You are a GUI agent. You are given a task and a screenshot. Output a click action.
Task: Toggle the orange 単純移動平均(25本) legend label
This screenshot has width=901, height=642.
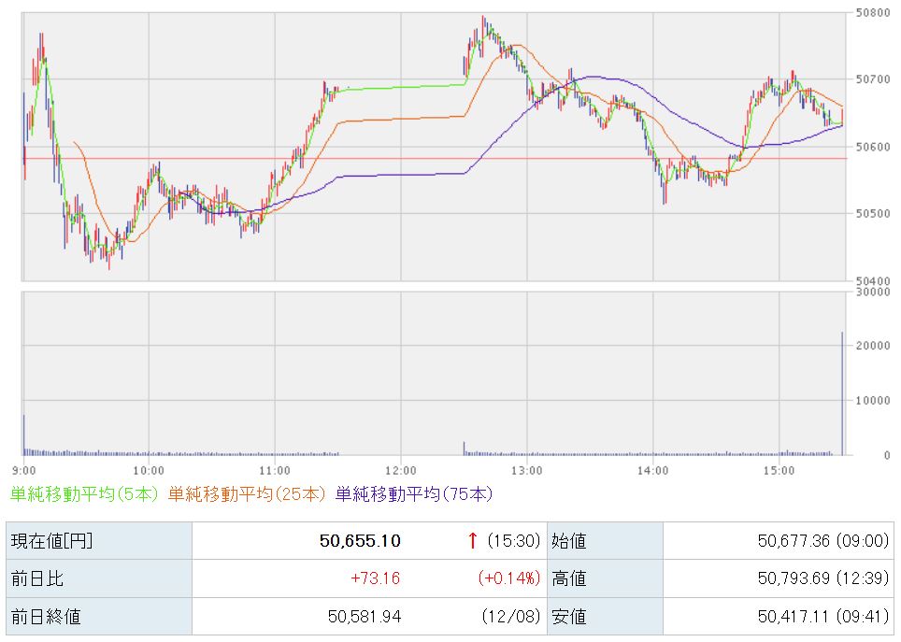coord(248,493)
